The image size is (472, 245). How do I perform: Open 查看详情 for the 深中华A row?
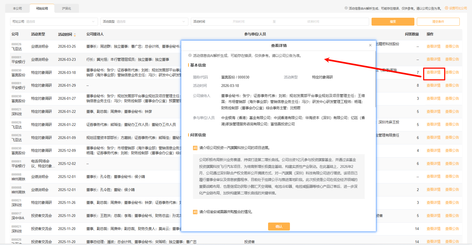pos(433,216)
